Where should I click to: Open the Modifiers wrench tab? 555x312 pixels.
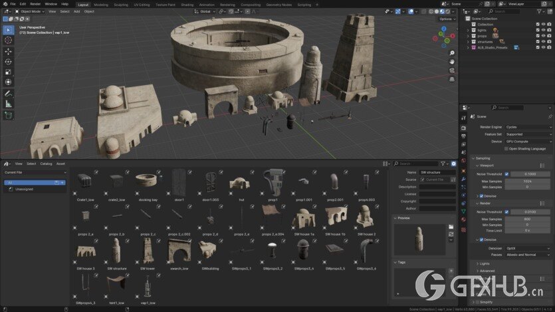pyautogui.click(x=464, y=179)
